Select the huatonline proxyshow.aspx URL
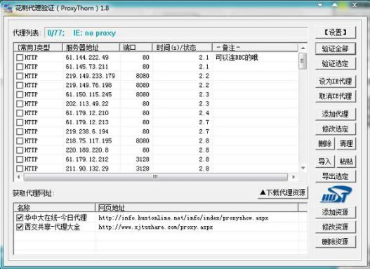 click(x=183, y=218)
